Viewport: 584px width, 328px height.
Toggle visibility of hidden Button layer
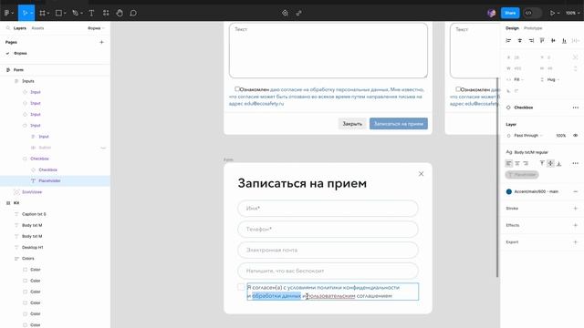pyautogui.click(x=103, y=148)
